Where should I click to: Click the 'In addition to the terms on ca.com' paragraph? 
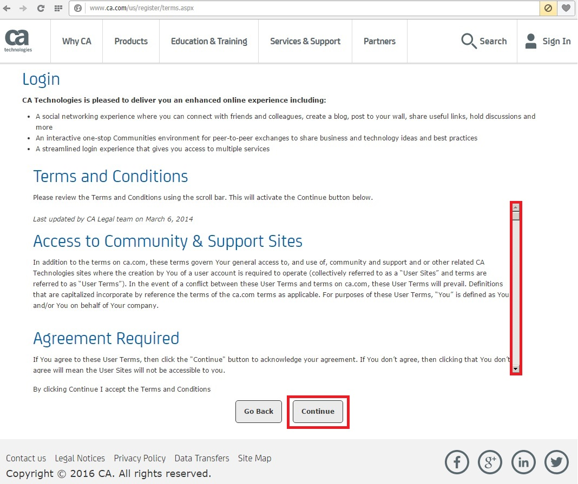[271, 284]
